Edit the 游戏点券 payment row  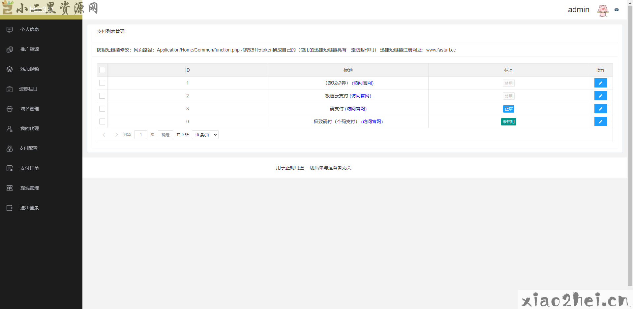601,83
